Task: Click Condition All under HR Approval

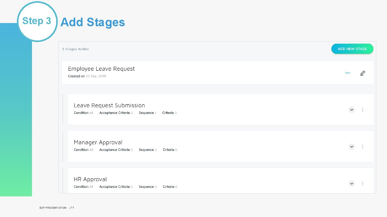Action: coord(84,186)
